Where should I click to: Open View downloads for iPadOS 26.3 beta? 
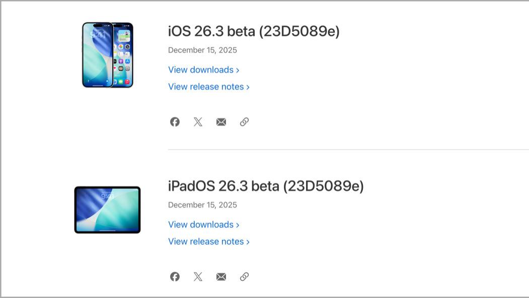(x=200, y=225)
